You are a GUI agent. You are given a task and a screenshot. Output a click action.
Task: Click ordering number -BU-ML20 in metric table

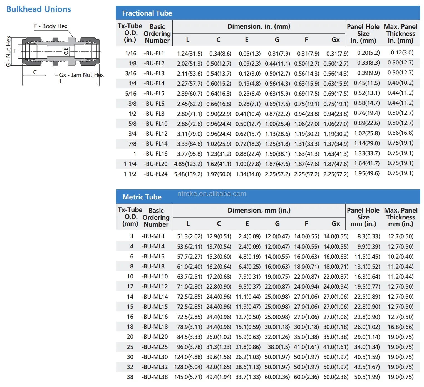pos(155,337)
